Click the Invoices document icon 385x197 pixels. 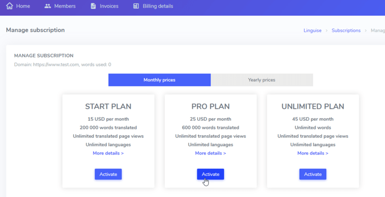(x=93, y=6)
